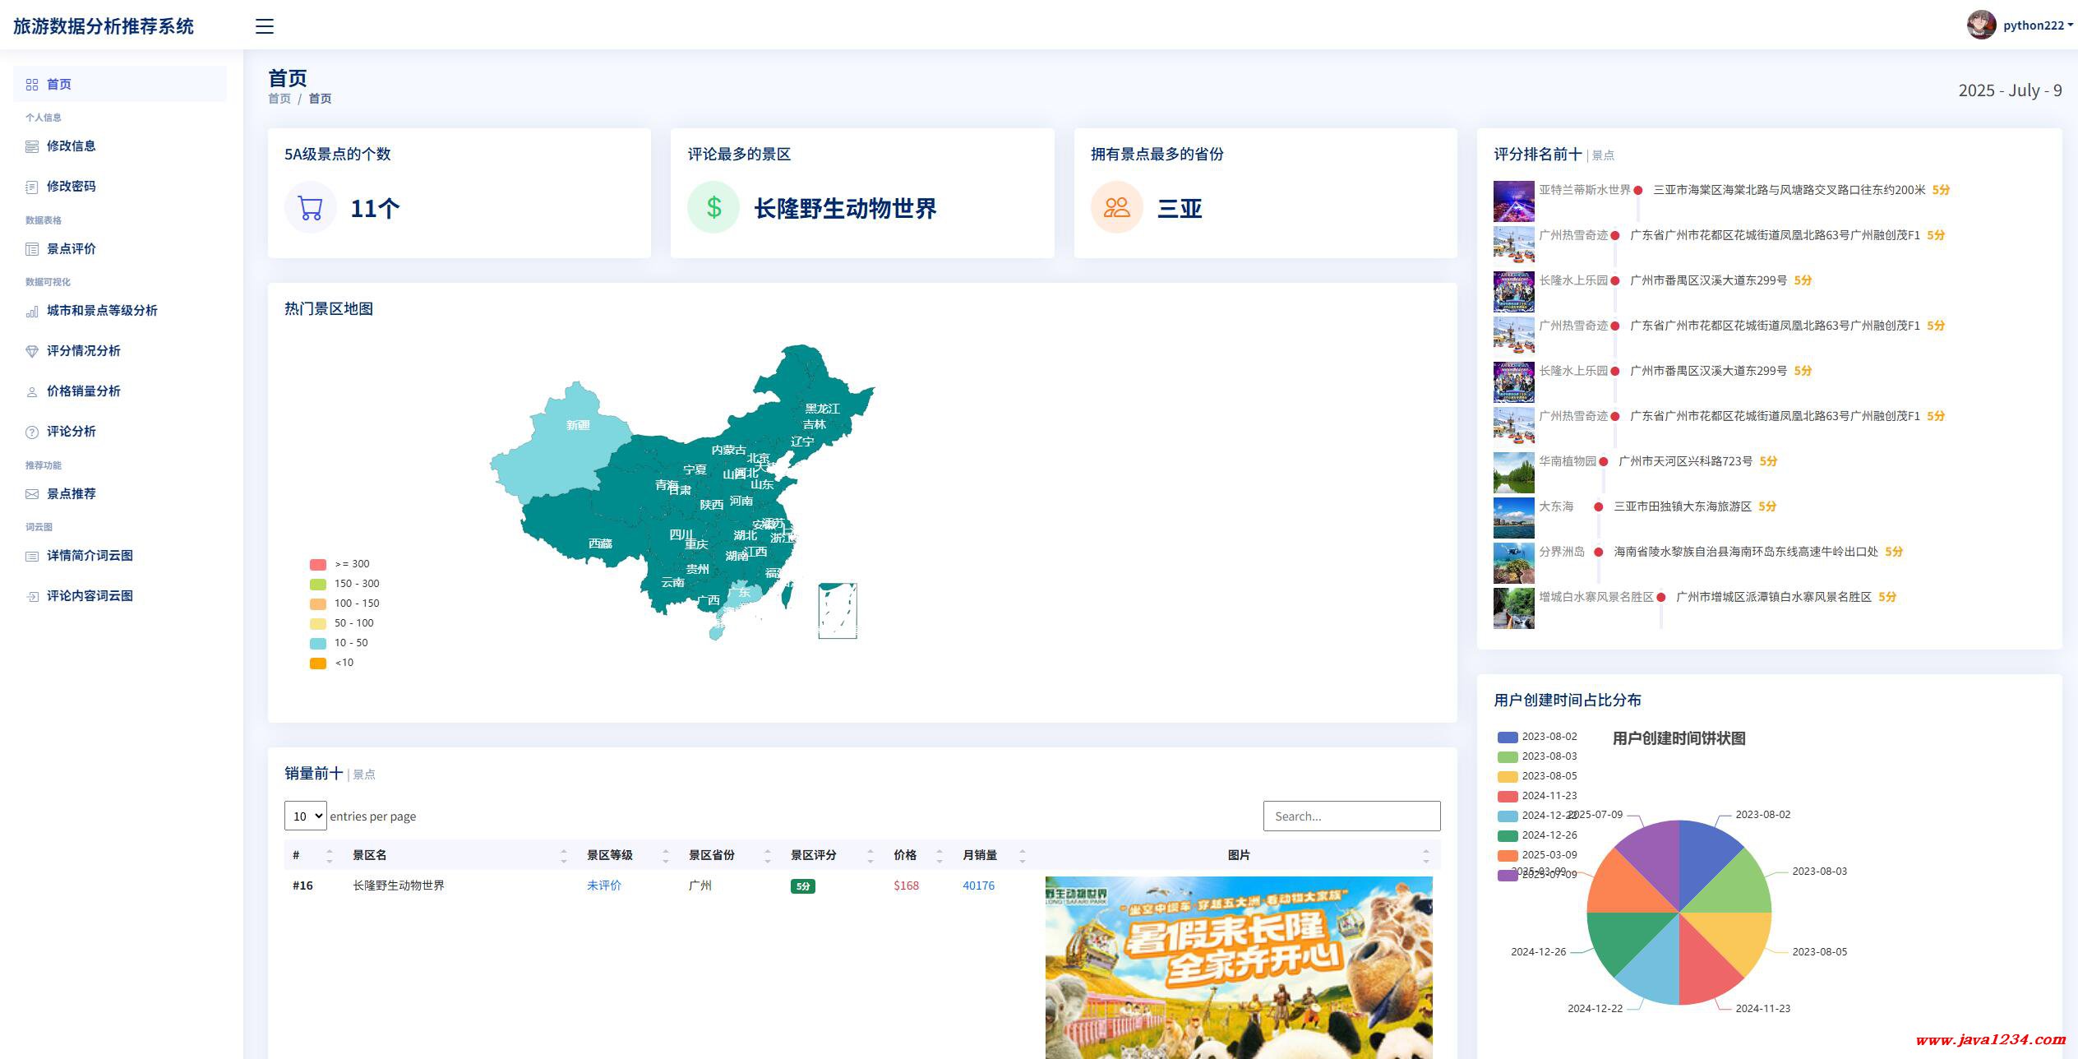Click the table Search input field
The height and width of the screenshot is (1059, 2078).
1351,816
